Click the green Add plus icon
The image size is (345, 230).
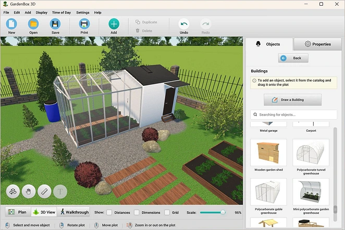[114, 24]
